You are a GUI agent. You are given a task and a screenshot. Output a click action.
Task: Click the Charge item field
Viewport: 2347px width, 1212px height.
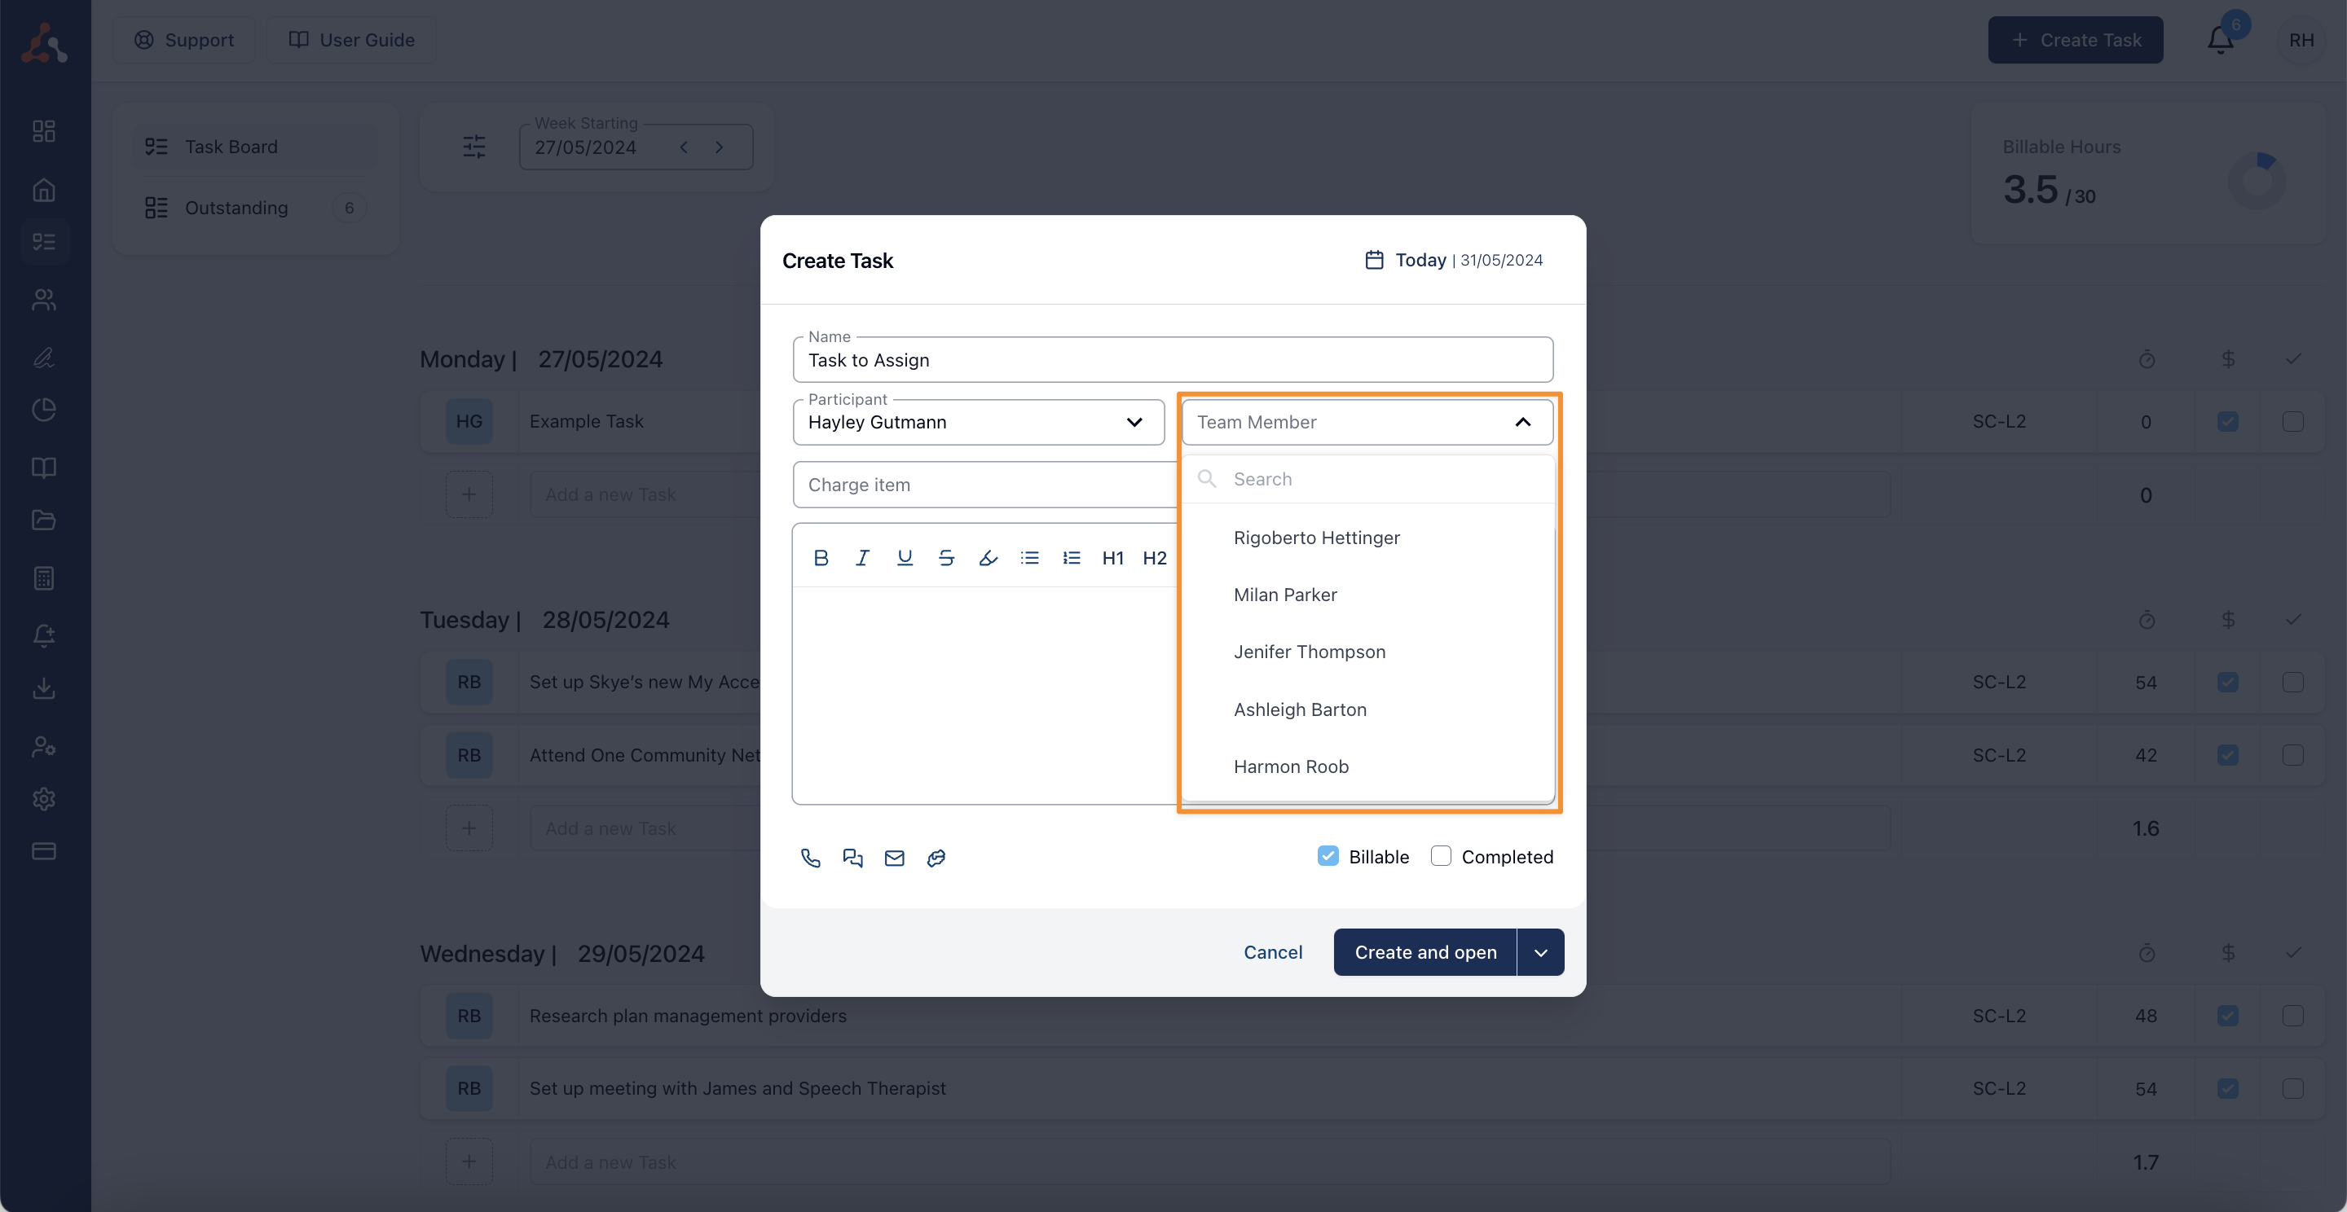point(985,485)
